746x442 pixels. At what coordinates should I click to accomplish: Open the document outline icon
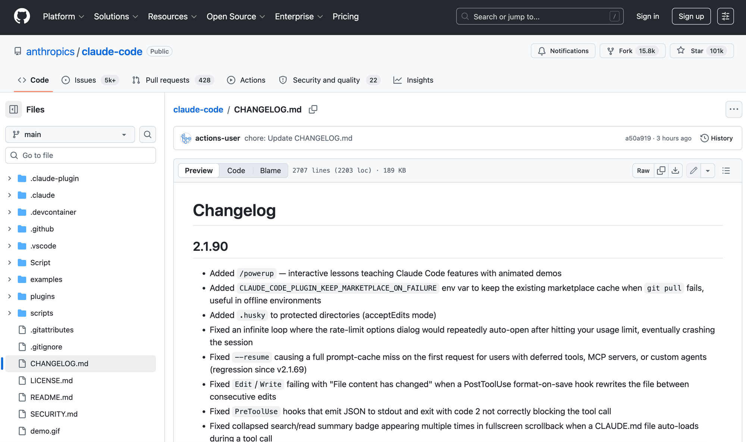[726, 171]
